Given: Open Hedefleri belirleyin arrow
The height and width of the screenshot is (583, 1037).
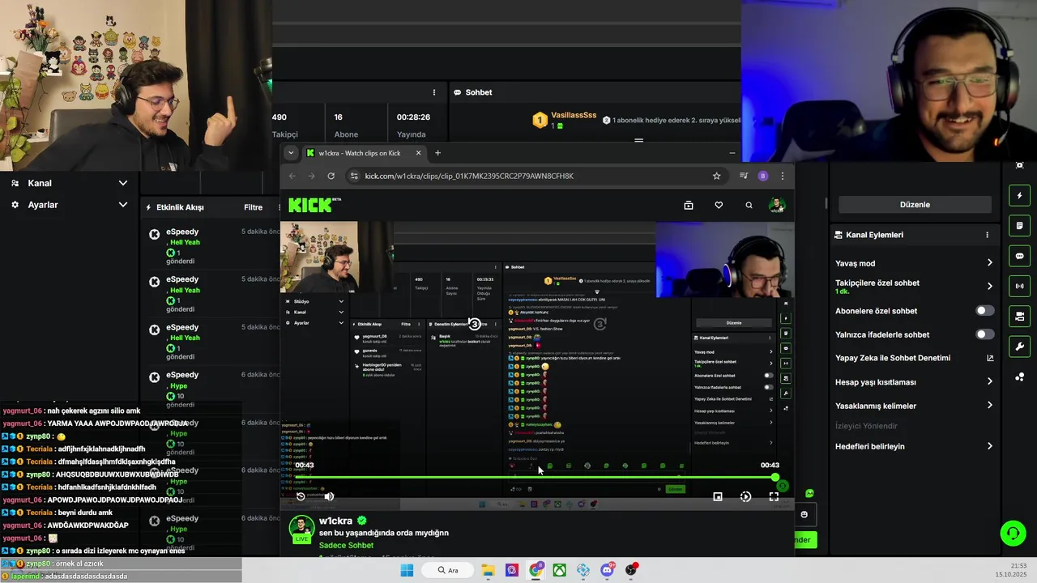Looking at the screenshot, I should pos(990,446).
